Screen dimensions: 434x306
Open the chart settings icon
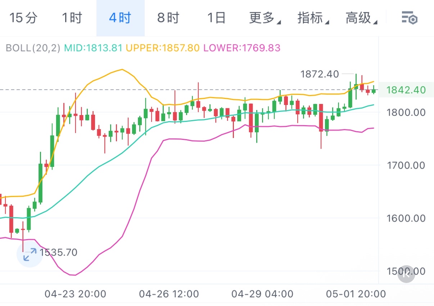409,18
